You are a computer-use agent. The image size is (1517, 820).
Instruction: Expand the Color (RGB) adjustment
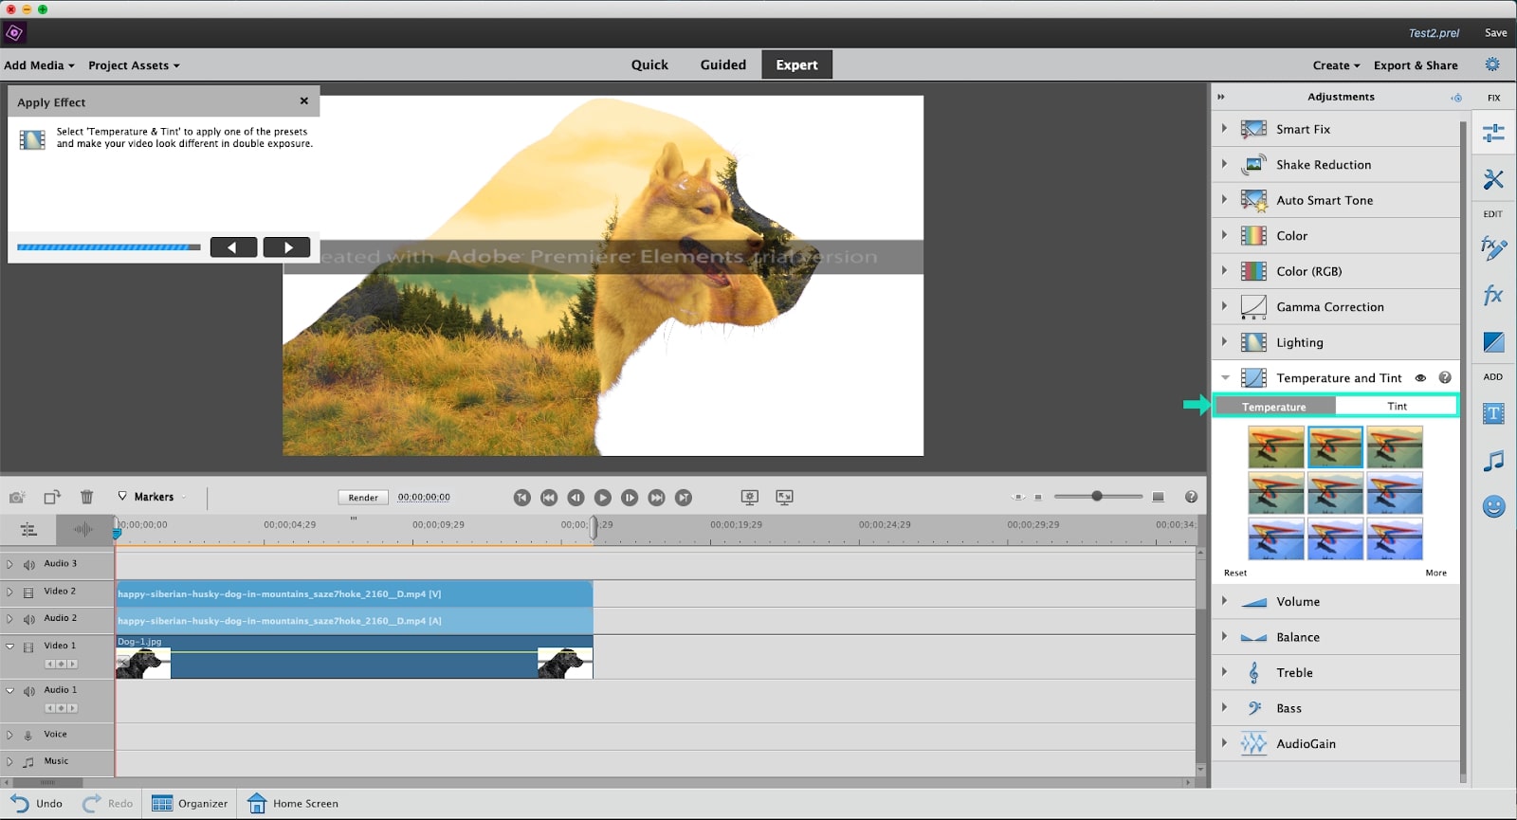pos(1224,271)
